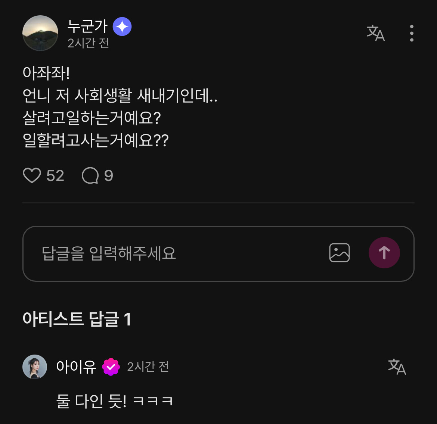Image resolution: width=437 pixels, height=424 pixels.
Task: Click the comment count 9
Action: 109,176
